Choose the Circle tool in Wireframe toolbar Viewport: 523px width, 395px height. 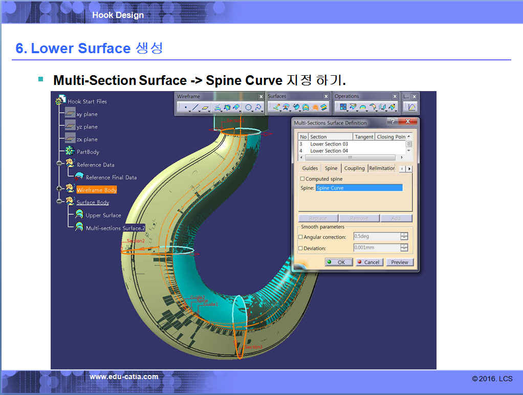pyautogui.click(x=248, y=107)
